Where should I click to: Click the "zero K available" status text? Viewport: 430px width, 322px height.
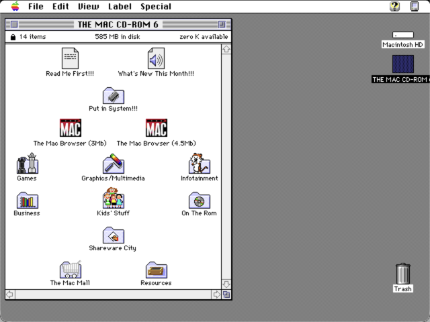click(204, 37)
